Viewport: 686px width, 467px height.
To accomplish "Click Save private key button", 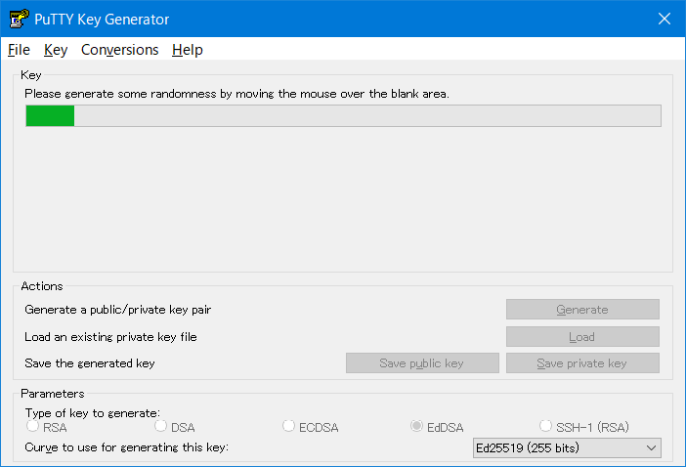I will pos(582,363).
